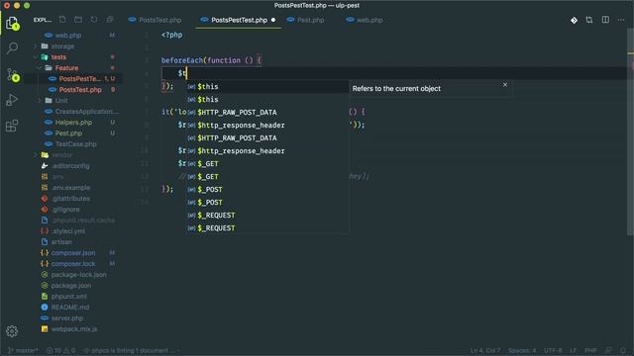Change file encoding UTF-8 in status bar

(553, 350)
